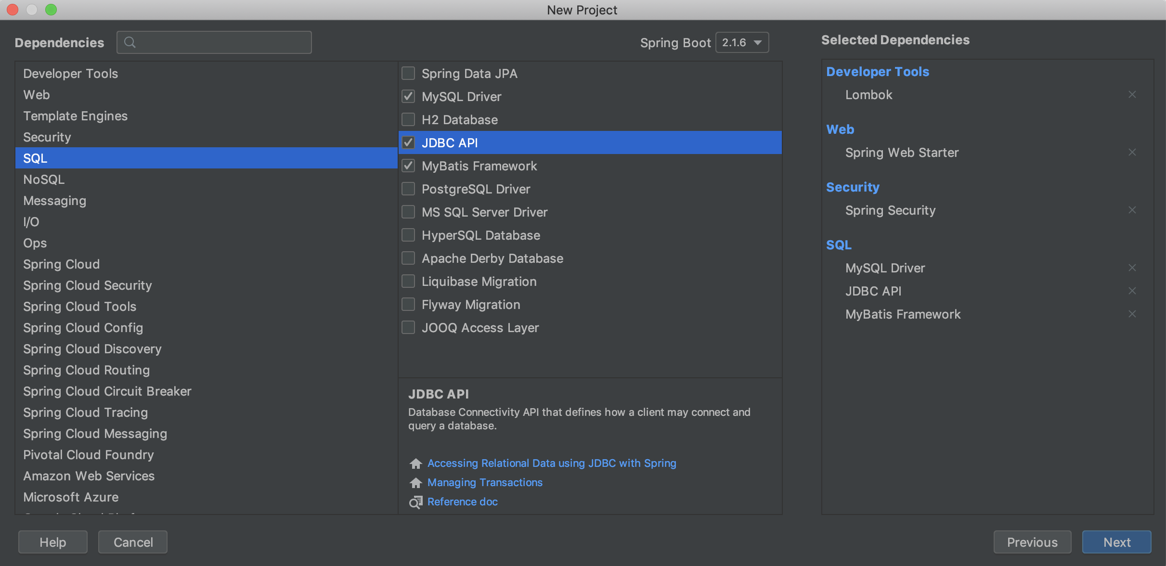
Task: Click the MySQL Driver checkbox to toggle
Action: pos(408,96)
